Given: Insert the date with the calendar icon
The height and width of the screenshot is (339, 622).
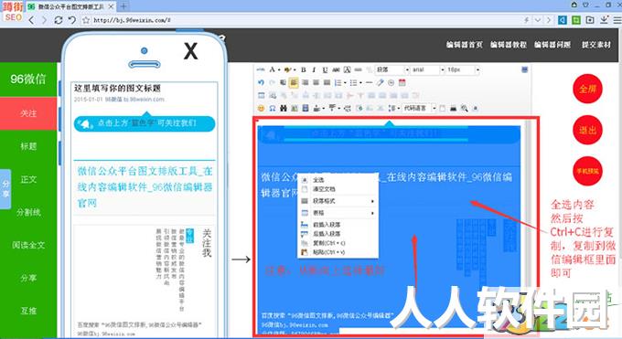Looking at the screenshot, I should tap(402, 82).
